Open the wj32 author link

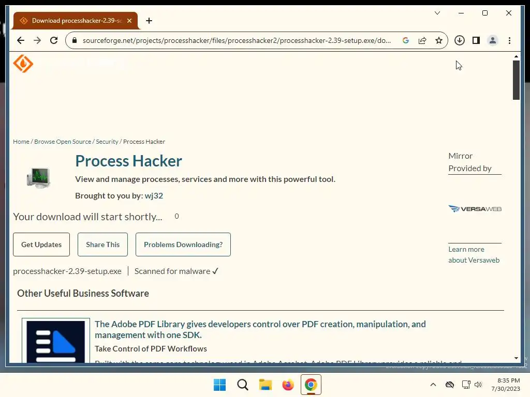[x=154, y=196]
